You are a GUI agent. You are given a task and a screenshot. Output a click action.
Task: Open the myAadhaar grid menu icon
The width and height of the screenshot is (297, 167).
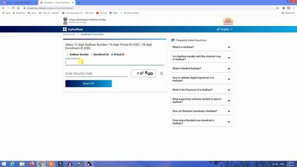click(x=65, y=29)
